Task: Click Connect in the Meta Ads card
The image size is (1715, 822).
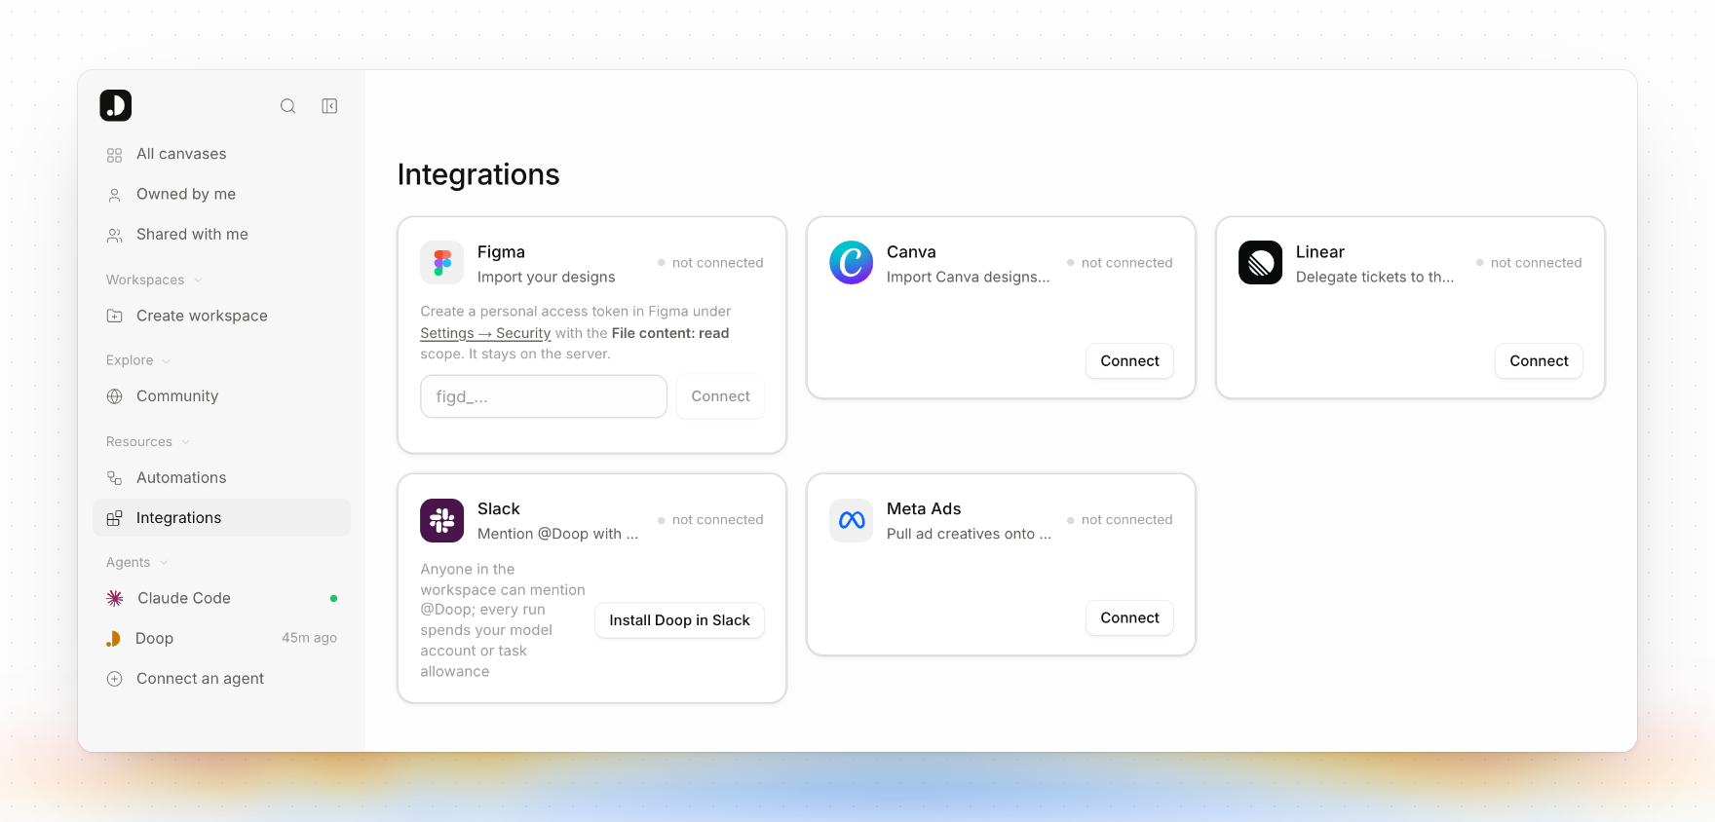Action: [x=1129, y=617]
